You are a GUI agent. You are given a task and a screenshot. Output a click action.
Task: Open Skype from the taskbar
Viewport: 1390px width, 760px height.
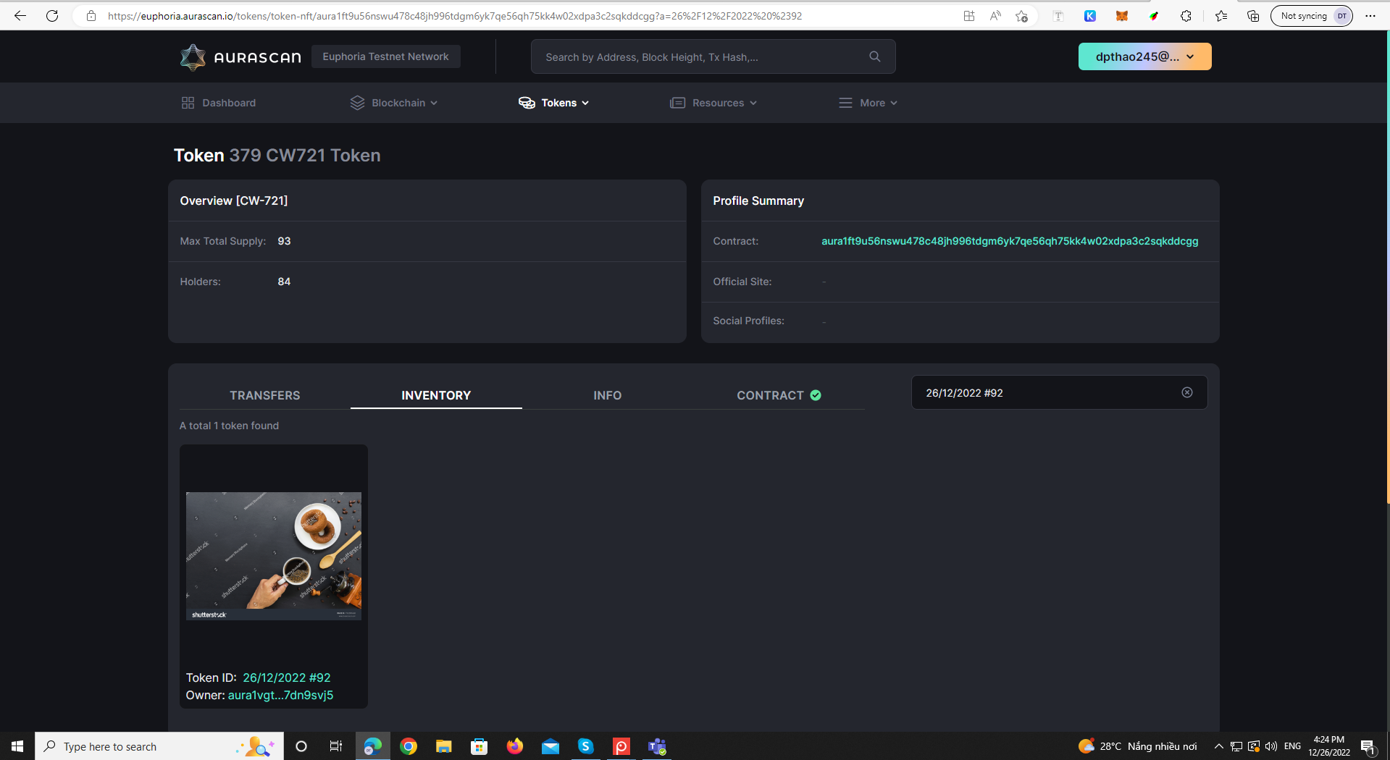[x=586, y=746]
